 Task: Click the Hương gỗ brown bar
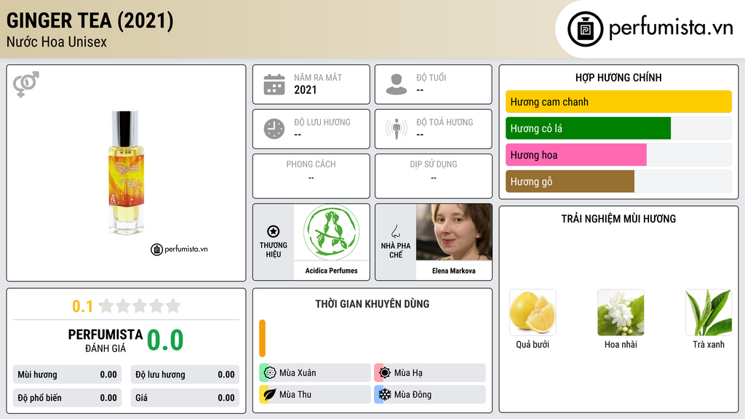[570, 181]
